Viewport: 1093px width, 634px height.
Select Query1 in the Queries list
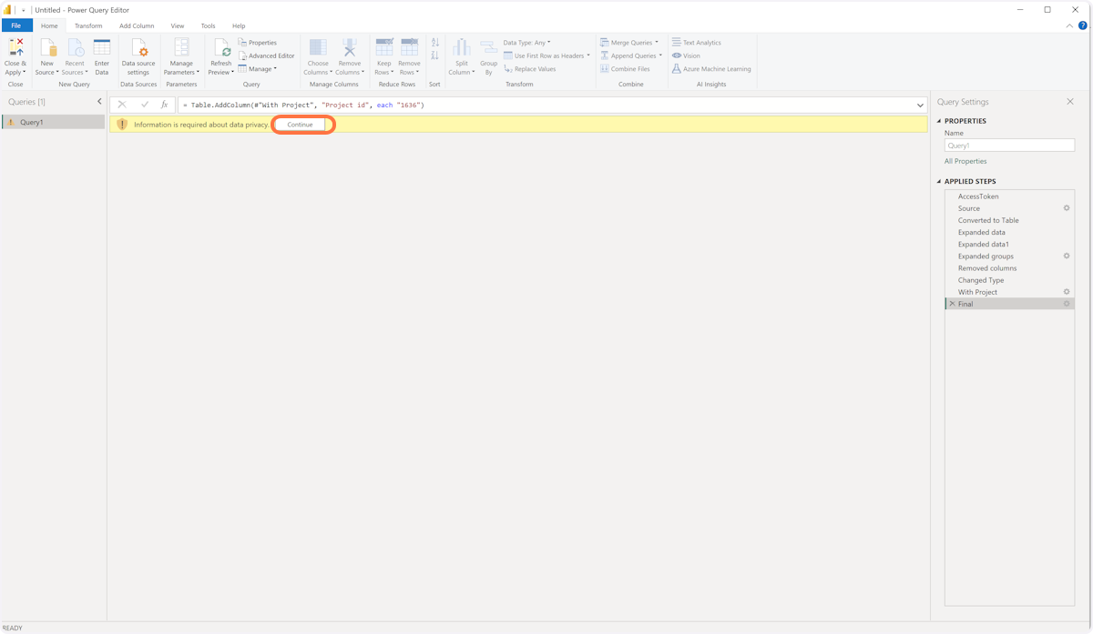[x=54, y=122]
